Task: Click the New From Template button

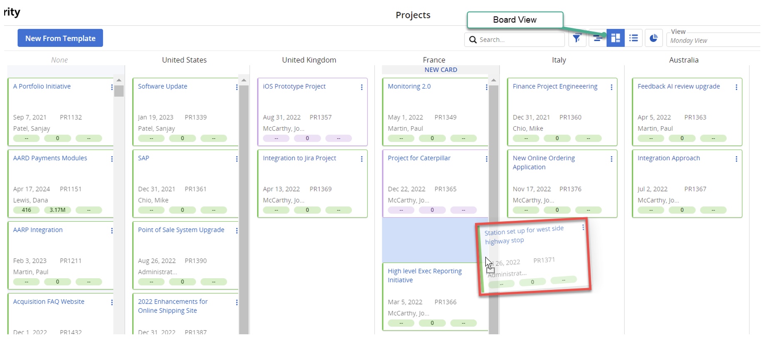Action: (60, 38)
